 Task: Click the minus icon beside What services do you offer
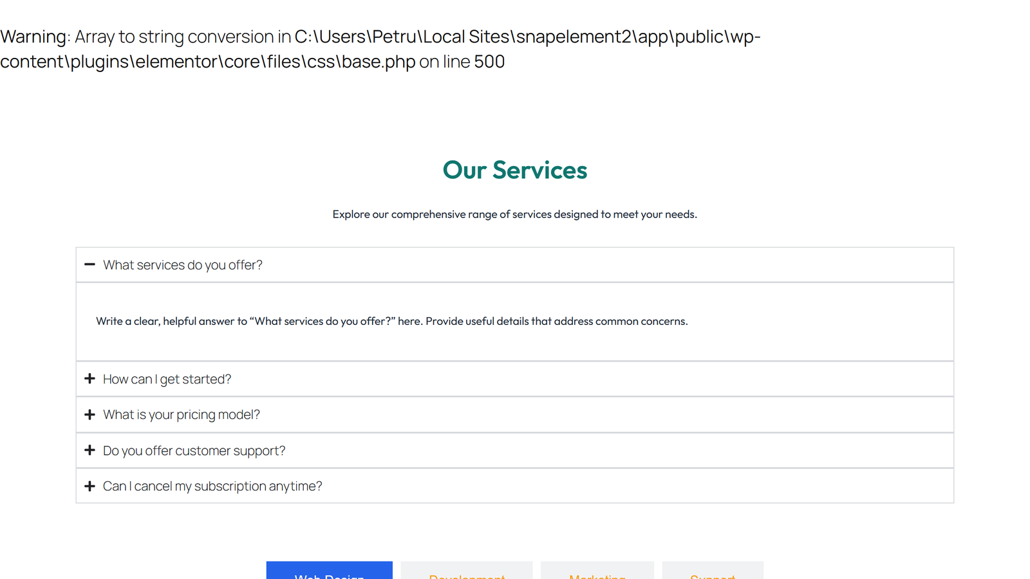[x=89, y=264]
